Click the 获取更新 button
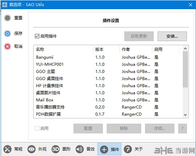 click(x=139, y=36)
